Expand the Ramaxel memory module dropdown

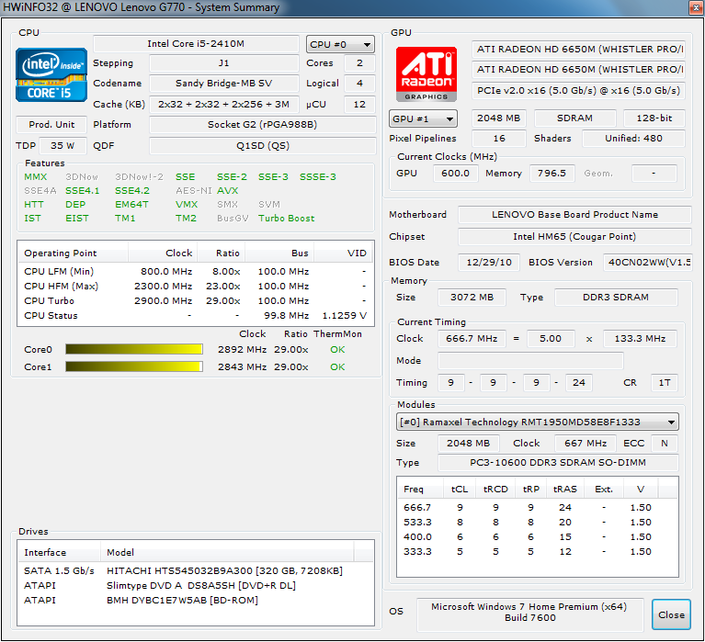(538, 422)
